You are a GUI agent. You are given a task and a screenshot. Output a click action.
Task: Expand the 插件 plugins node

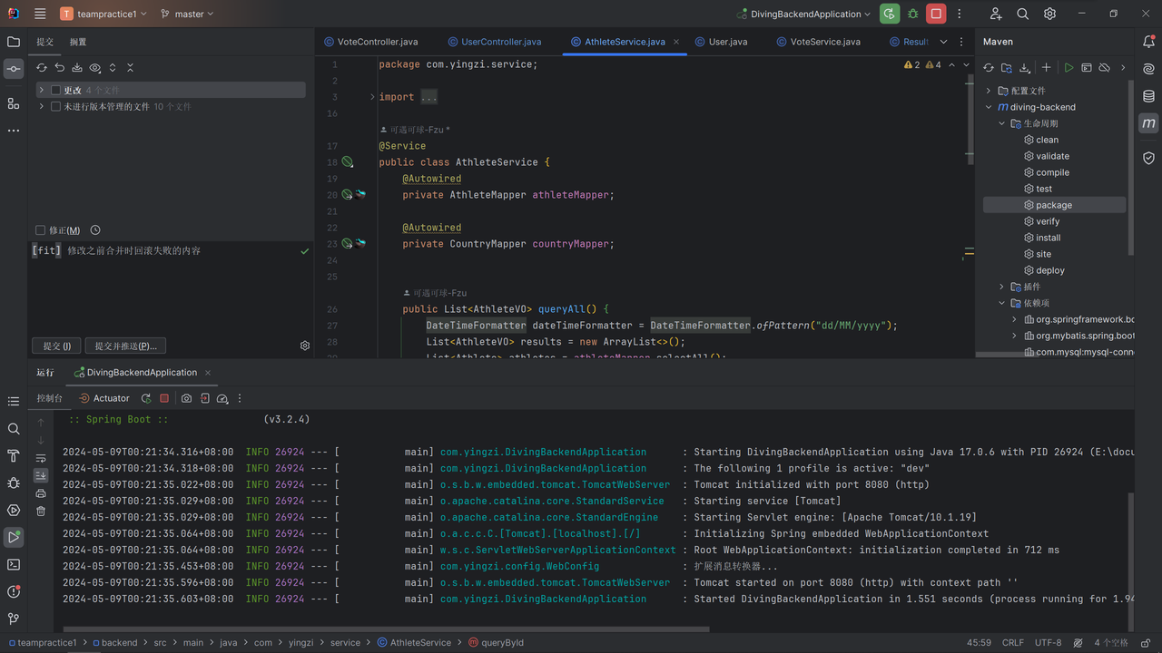[x=1002, y=287]
